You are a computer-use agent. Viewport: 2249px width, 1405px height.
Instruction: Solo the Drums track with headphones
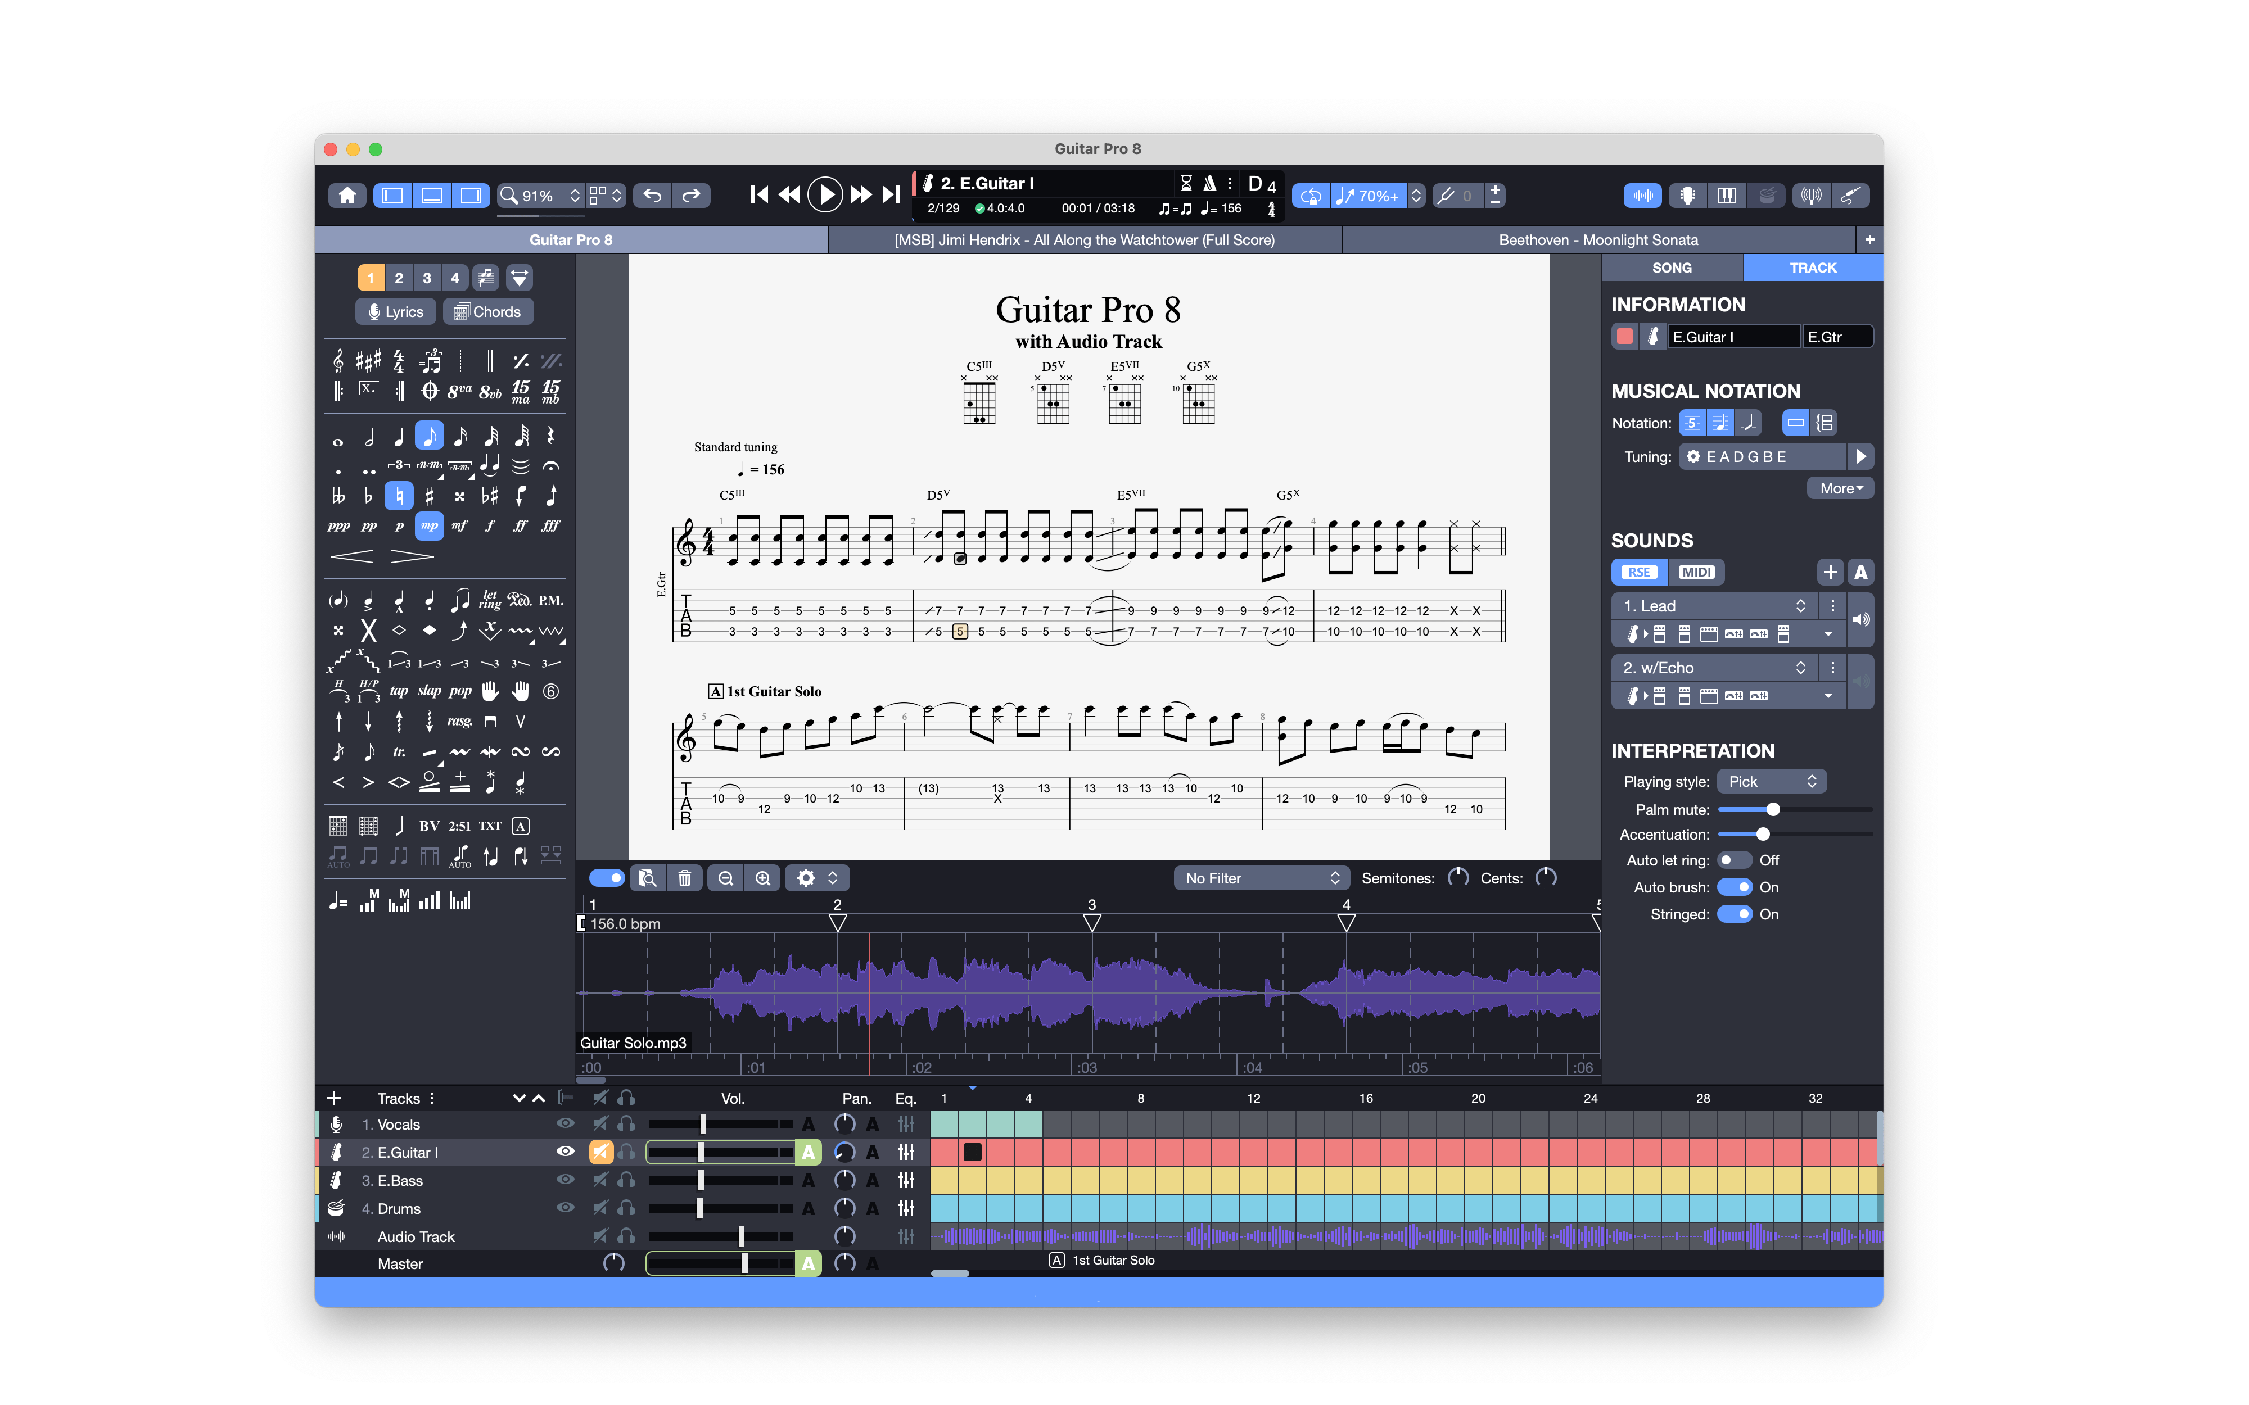627,1208
